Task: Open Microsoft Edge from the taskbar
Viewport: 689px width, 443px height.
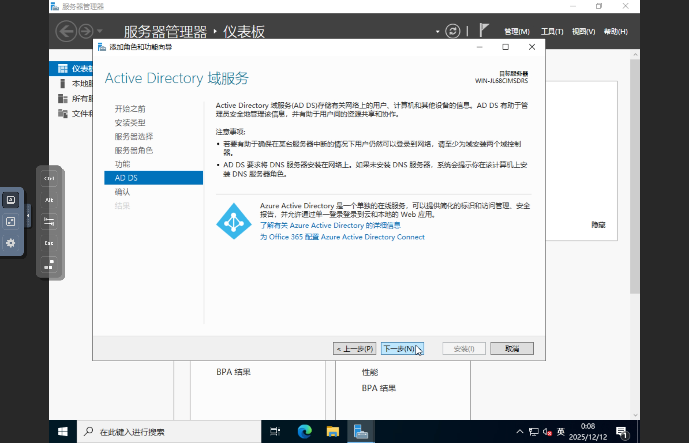Action: tap(304, 432)
